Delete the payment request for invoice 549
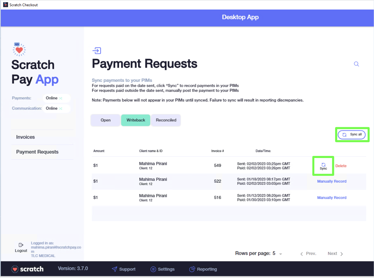Image resolution: width=374 pixels, height=278 pixels. (x=341, y=166)
